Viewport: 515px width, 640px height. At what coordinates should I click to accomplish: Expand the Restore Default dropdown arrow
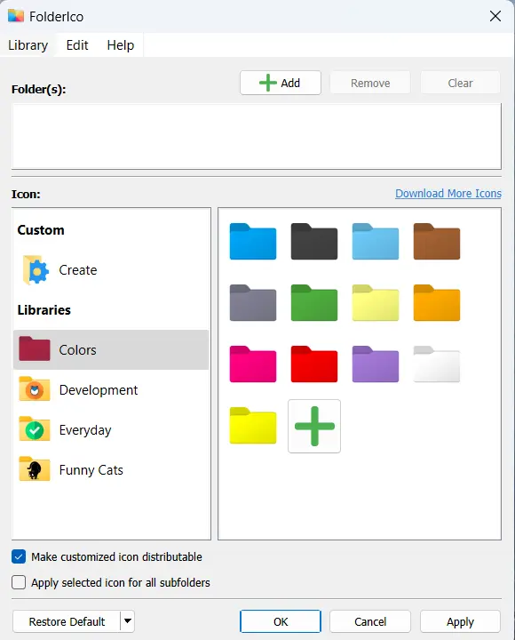coord(128,621)
